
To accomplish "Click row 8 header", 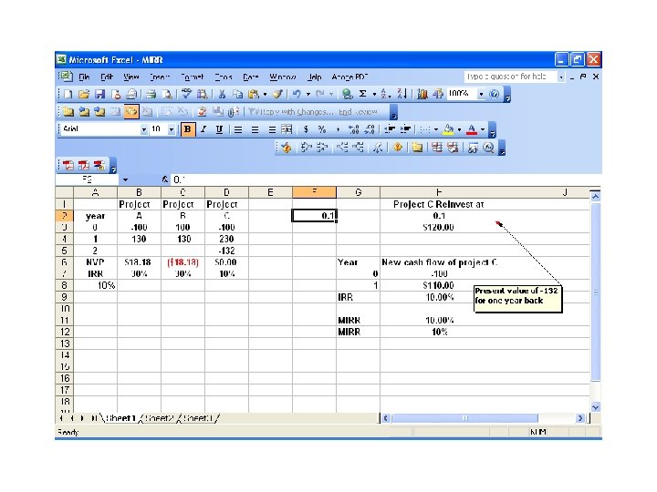I will [x=64, y=285].
